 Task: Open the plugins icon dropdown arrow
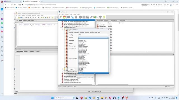point(97,17)
